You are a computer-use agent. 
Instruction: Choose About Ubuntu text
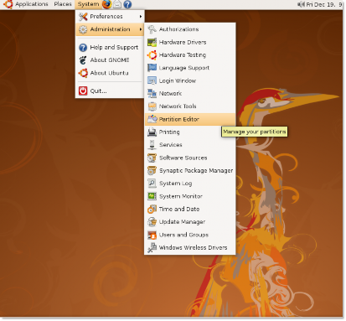pos(110,73)
